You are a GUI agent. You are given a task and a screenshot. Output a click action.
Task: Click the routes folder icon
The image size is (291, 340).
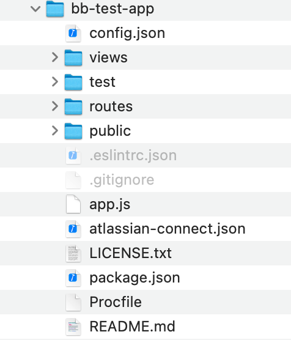pos(73,106)
